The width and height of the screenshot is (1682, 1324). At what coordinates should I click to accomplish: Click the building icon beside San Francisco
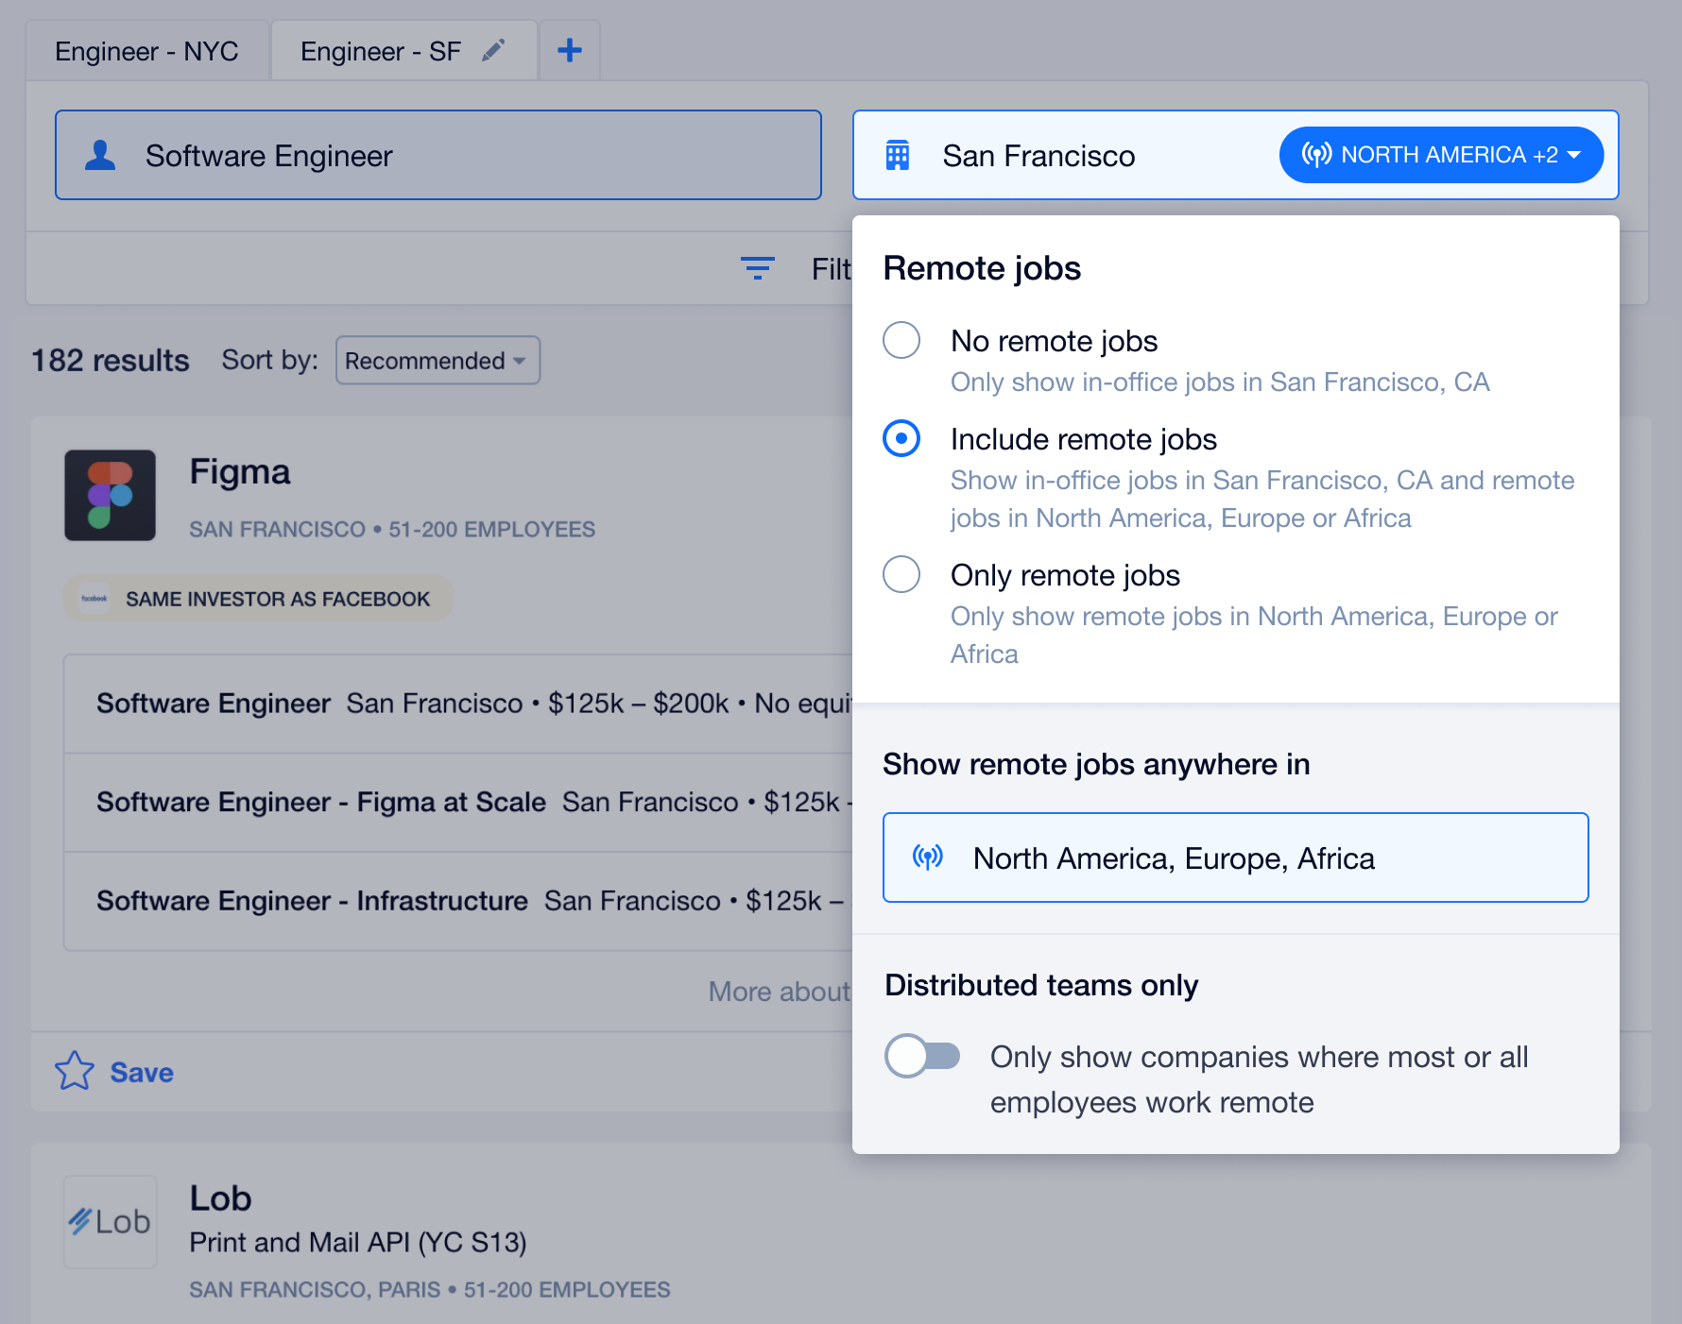coord(898,155)
